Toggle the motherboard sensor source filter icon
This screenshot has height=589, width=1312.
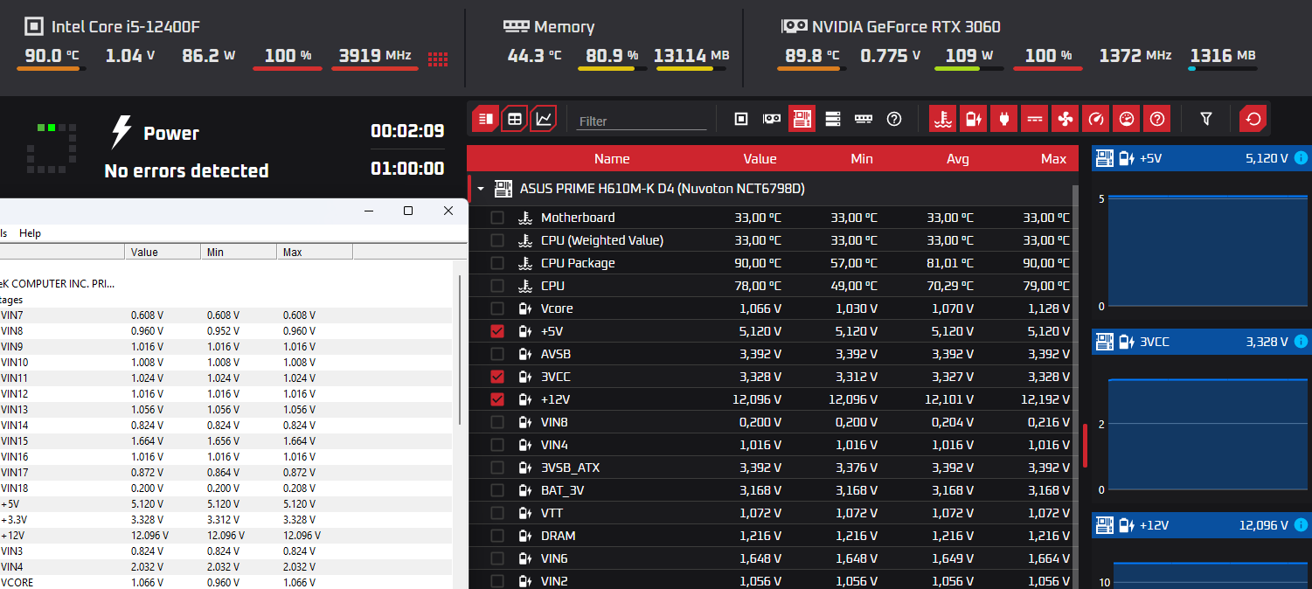tap(802, 119)
